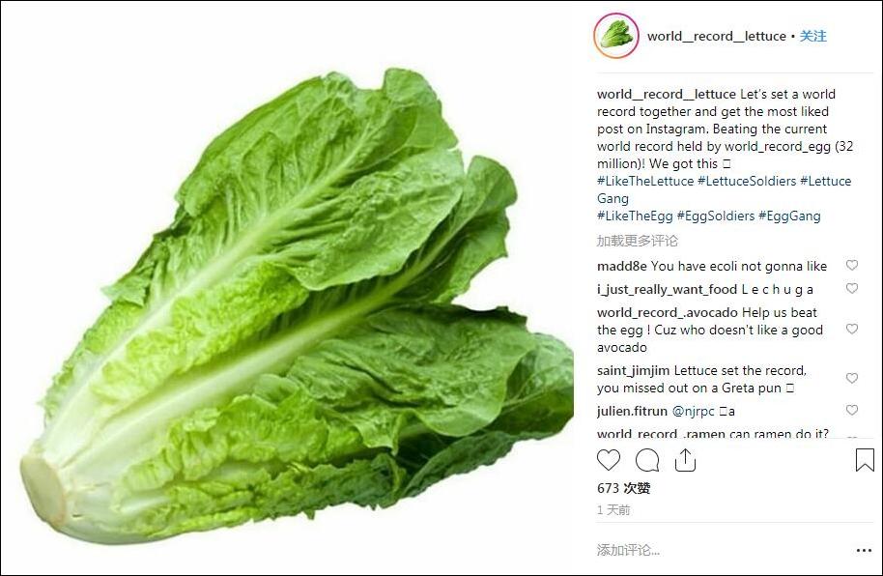
Task: Like i_just_really_want_food's comment
Action: pyautogui.click(x=852, y=288)
